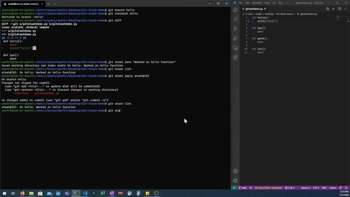The height and width of the screenshot is (197, 350).
Task: Open the taskbar clock and date
Action: click(x=344, y=193)
